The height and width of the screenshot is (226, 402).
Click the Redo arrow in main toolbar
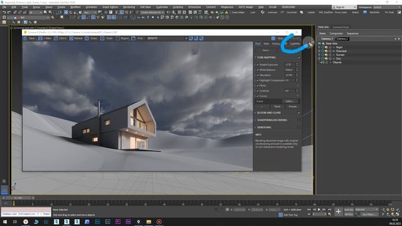coord(9,12)
